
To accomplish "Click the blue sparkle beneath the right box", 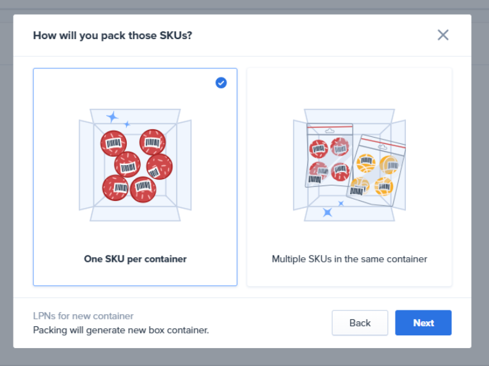I will click(328, 212).
